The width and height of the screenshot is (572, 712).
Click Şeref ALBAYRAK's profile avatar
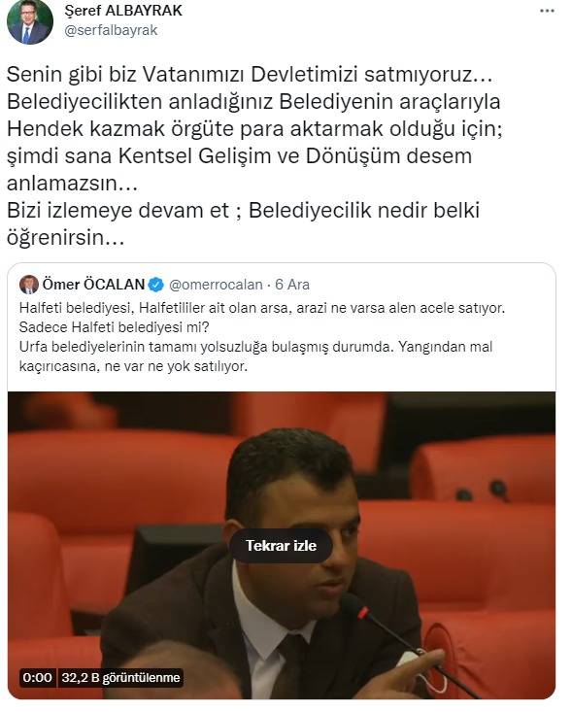[x=30, y=21]
